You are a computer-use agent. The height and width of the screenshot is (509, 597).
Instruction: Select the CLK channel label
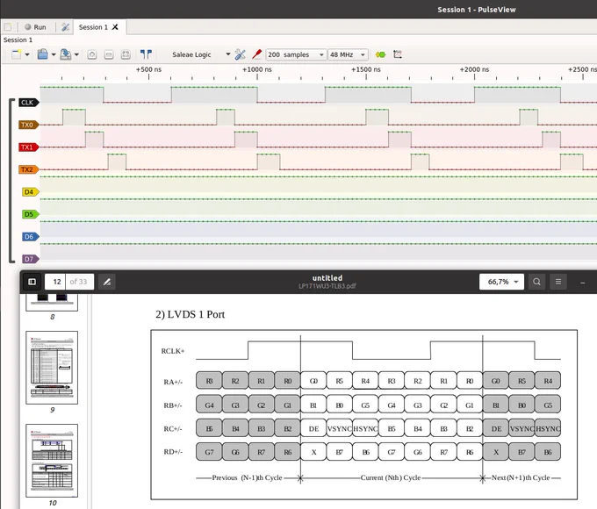28,103
